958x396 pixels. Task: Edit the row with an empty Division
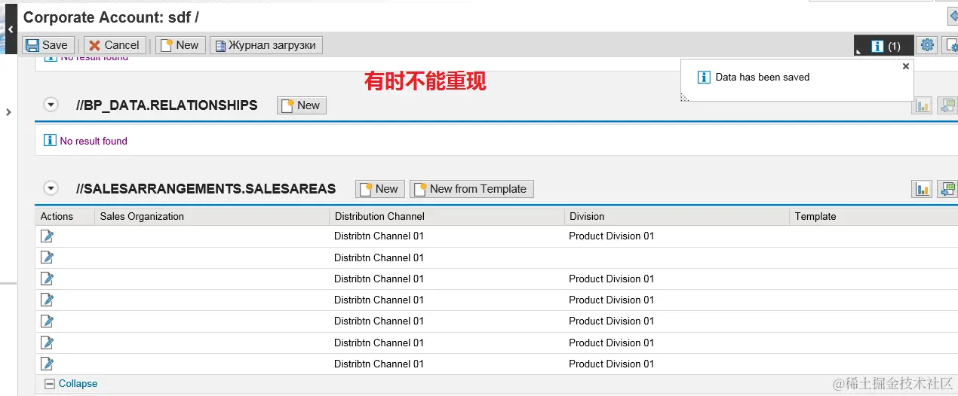tap(48, 257)
